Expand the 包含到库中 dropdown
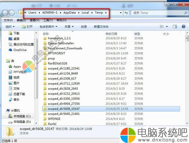The width and height of the screenshot is (189, 143). click(x=48, y=27)
